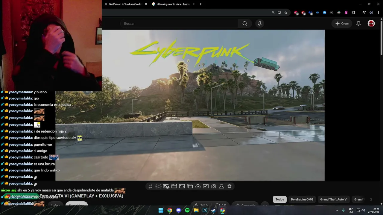Image resolution: width=383 pixels, height=215 pixels.
Task: Toggle the sound-waves icon in player toolbar
Action: [158, 186]
